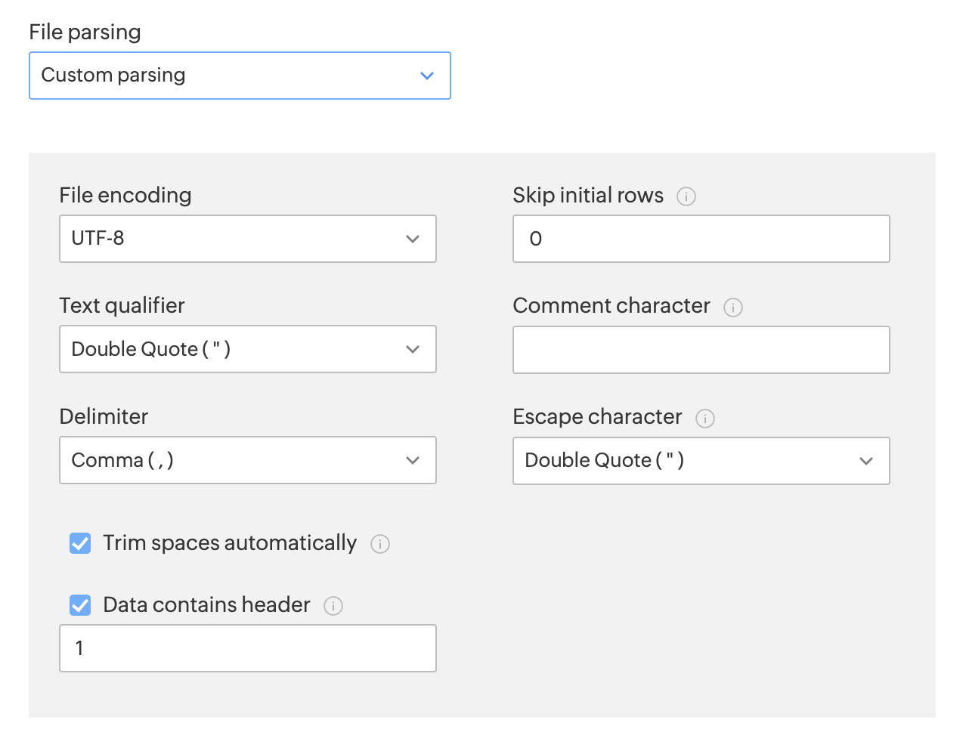Image resolution: width=966 pixels, height=754 pixels.
Task: Open the Delimiter Comma dropdown
Action: (247, 460)
